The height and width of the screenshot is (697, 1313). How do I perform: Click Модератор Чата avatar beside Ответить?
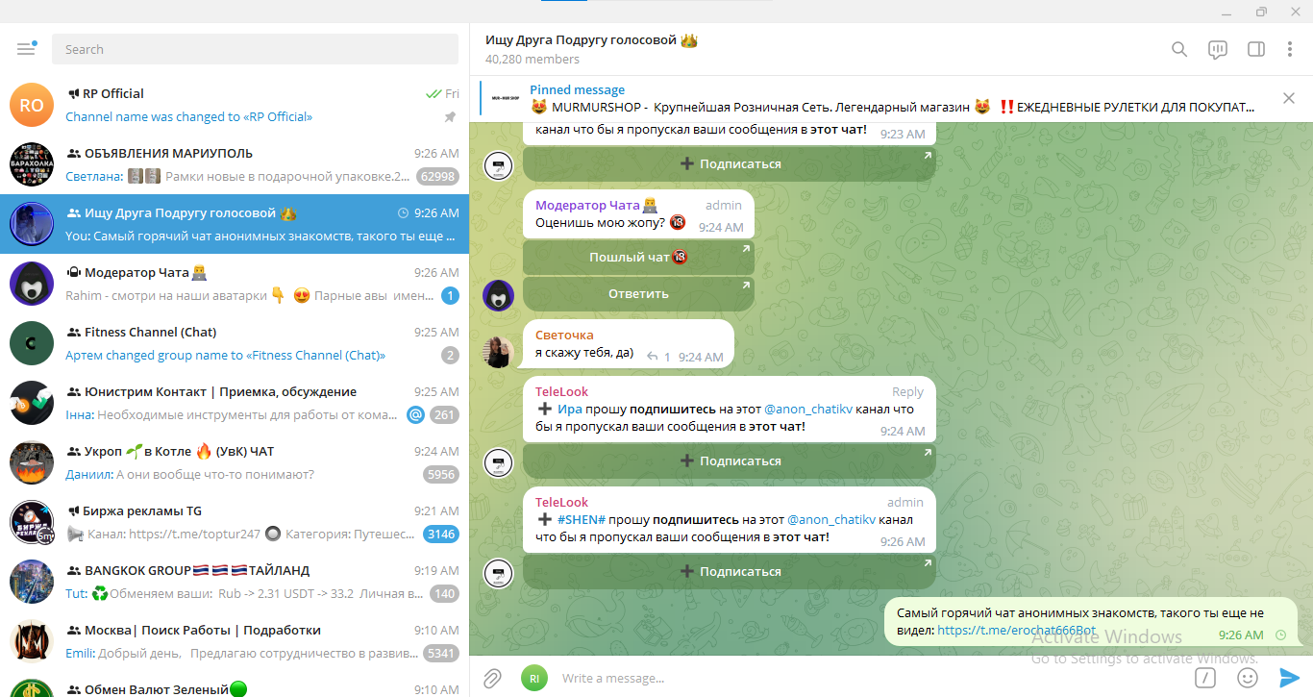click(x=498, y=295)
